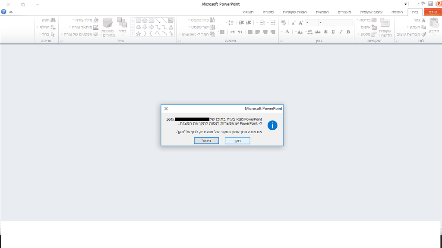Viewport: 442px width, 248px height.
Task: Toggle Underline formatting
Action: [333, 32]
